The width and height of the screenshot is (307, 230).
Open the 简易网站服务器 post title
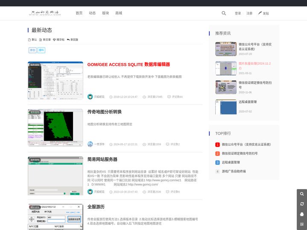(102, 159)
